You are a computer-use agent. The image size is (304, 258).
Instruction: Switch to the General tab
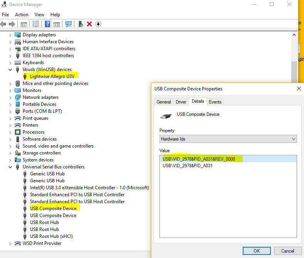(164, 102)
